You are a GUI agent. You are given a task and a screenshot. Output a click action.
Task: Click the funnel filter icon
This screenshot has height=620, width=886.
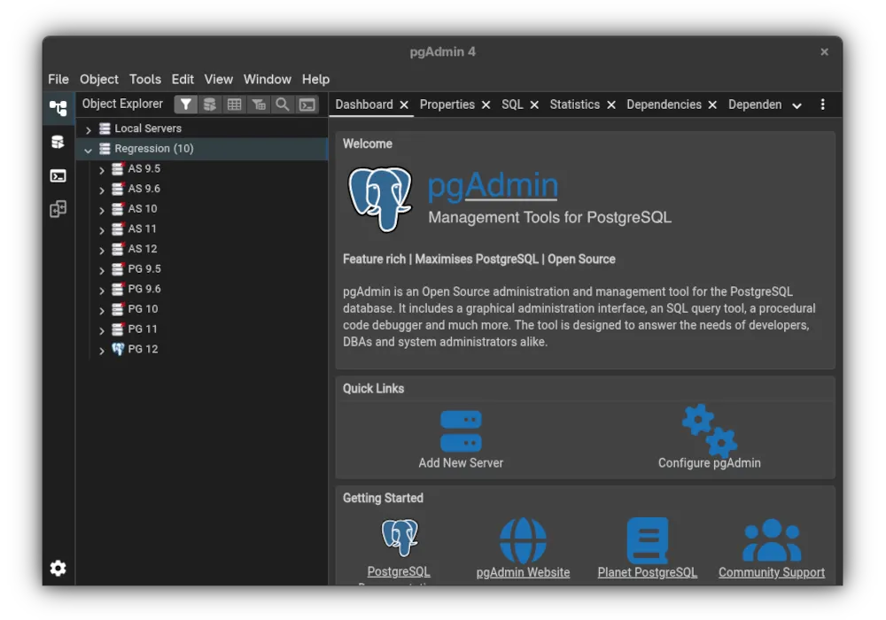click(185, 105)
